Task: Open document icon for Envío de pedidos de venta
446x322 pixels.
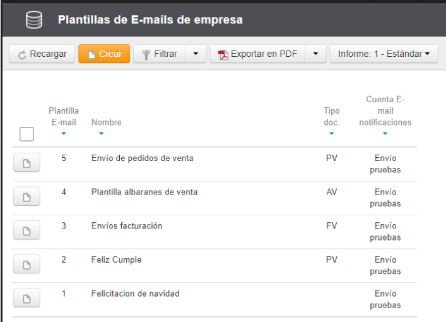Action: point(26,164)
